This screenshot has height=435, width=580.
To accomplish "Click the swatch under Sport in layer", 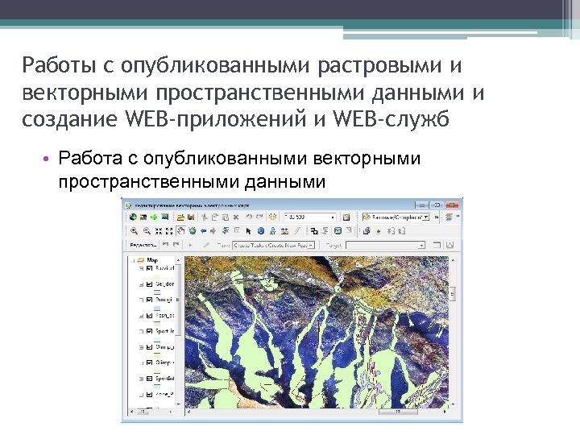I will (x=157, y=340).
